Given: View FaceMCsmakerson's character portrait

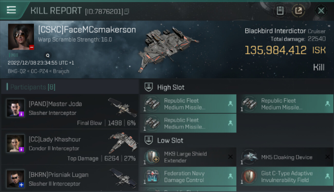Looking at the screenshot, I should [21, 37].
